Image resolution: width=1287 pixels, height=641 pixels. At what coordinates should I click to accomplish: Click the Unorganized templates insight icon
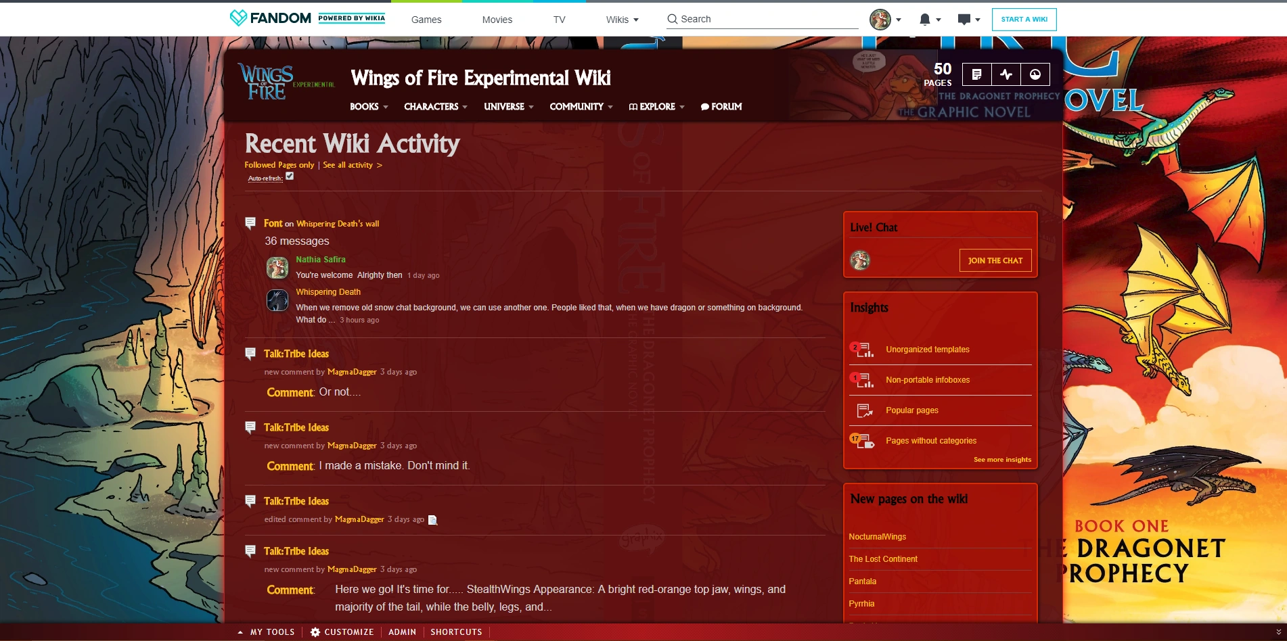coord(864,350)
